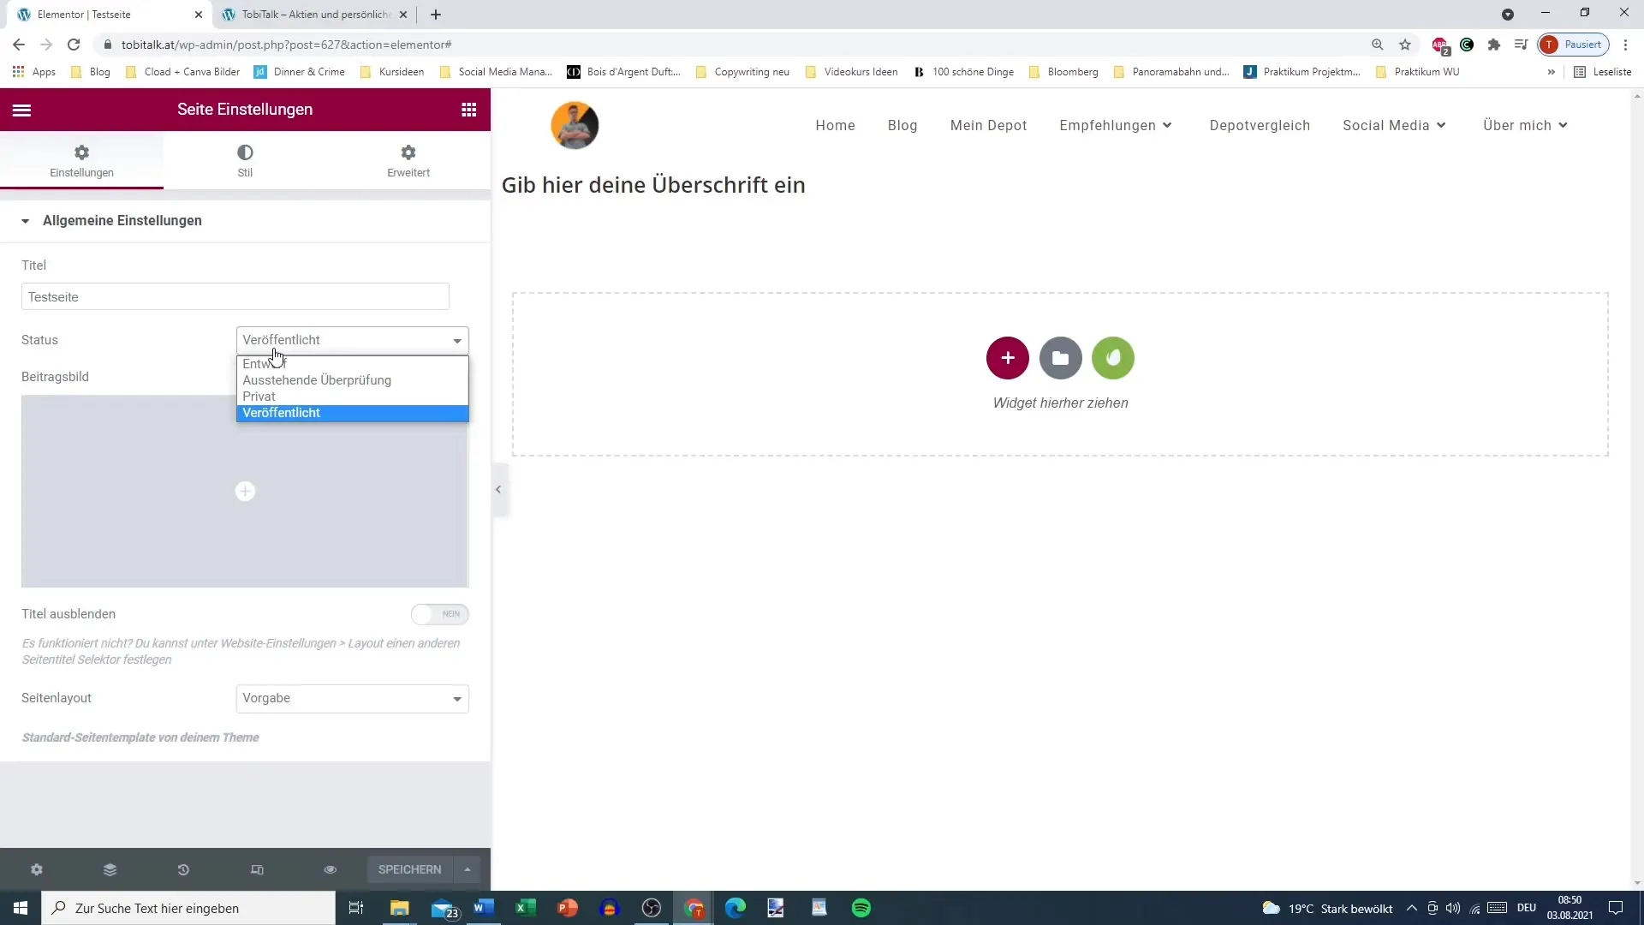This screenshot has height=925, width=1644.
Task: Open page settings gear in footer
Action: (37, 869)
